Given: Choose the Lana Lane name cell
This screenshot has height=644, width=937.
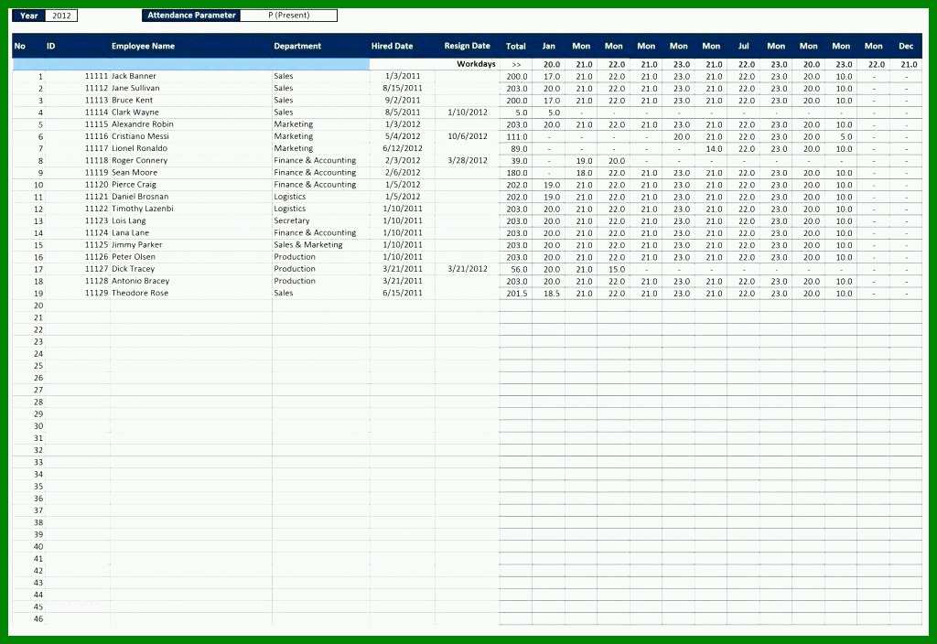Looking at the screenshot, I should point(130,233).
